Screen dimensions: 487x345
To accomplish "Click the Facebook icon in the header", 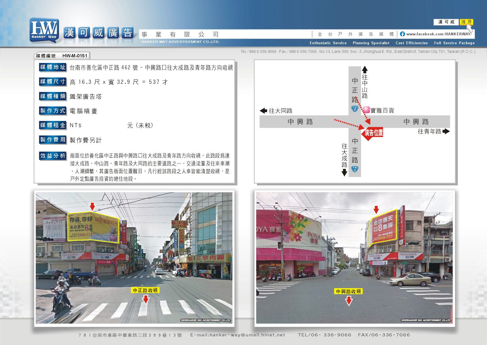I will [402, 34].
